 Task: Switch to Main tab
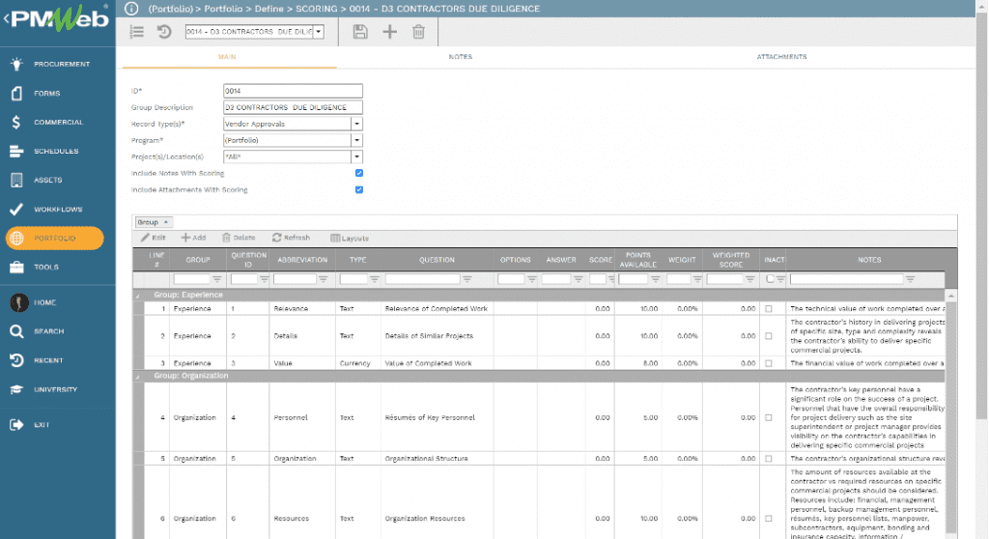[x=227, y=57]
